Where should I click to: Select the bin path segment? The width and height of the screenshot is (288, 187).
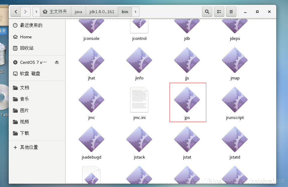pos(125,12)
